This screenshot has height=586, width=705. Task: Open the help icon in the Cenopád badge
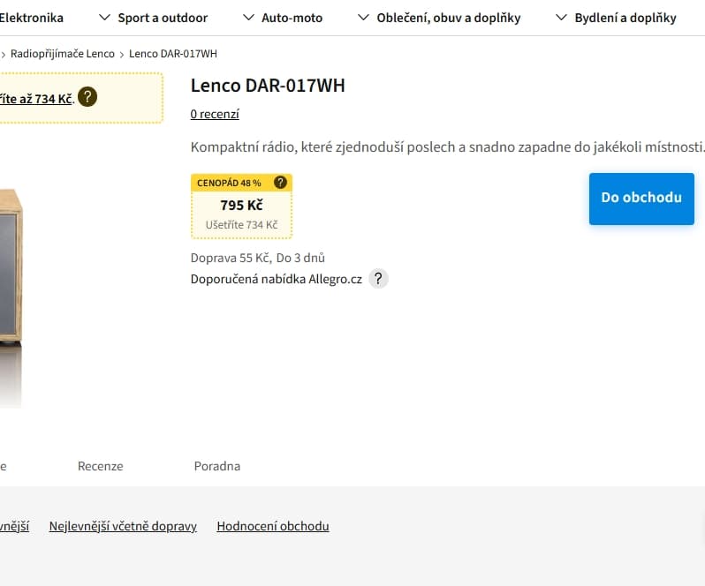280,183
